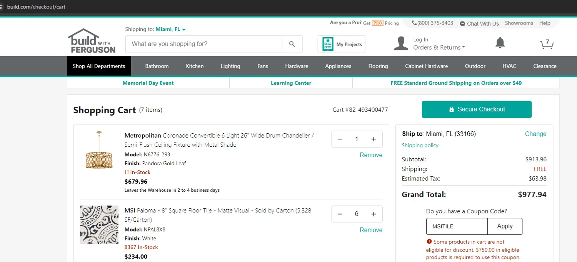Click FREE Standard Ground Shipping banner
This screenshot has height=262, width=577.
click(x=456, y=83)
